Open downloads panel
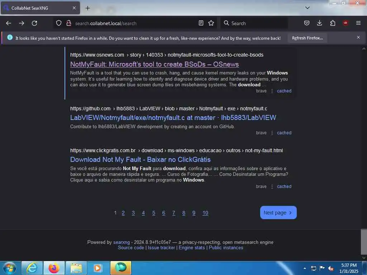Viewport: 367px width, 275px height. coord(319,23)
